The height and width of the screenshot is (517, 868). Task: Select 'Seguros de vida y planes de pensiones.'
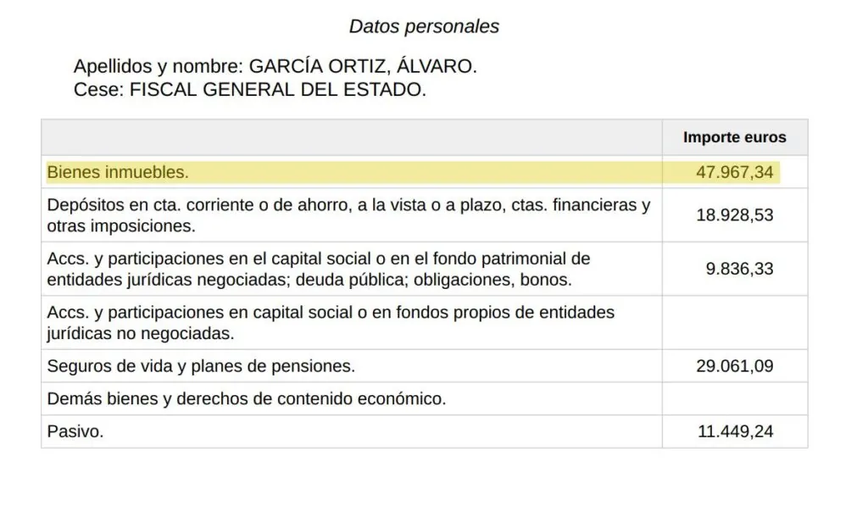[201, 366]
